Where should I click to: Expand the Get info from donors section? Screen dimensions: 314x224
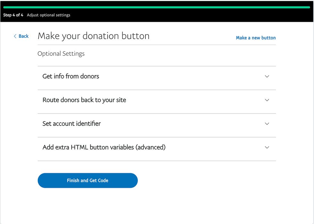71,76
